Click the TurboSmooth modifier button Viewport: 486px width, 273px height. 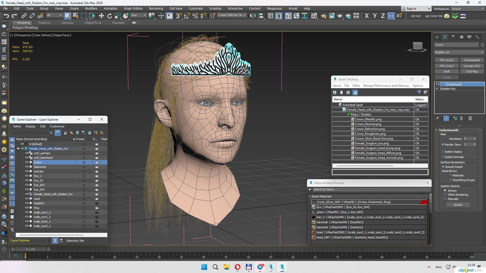(x=472, y=60)
